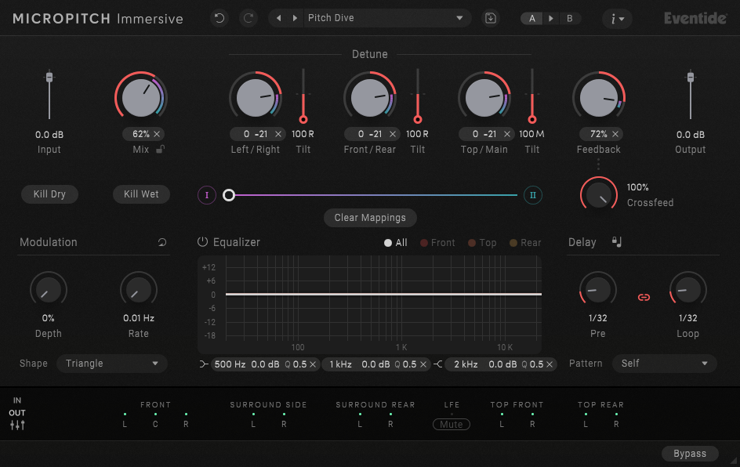Mute the LFE channel
The width and height of the screenshot is (740, 467).
[x=452, y=424]
